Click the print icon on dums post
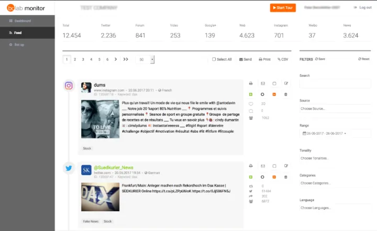 (x=250, y=83)
